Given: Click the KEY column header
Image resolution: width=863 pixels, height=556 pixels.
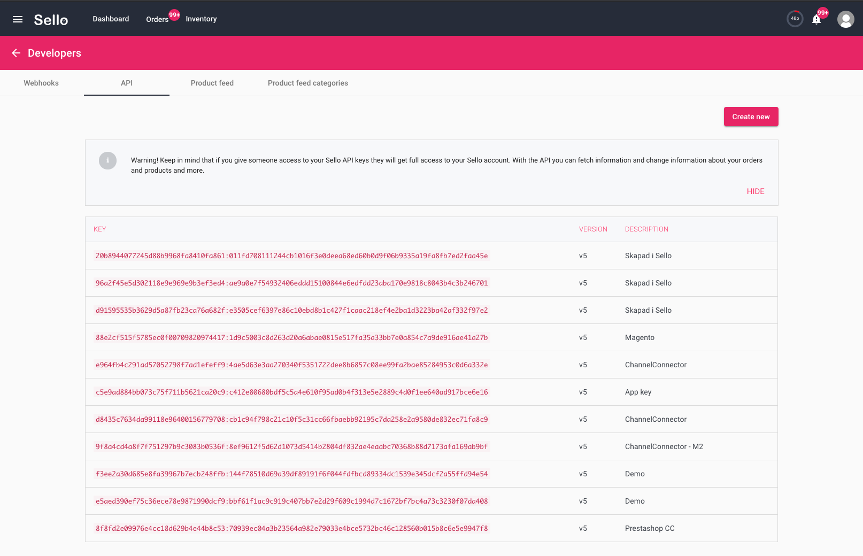Looking at the screenshot, I should tap(100, 229).
